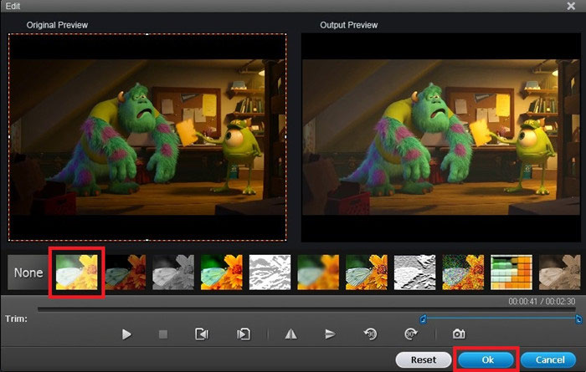The image size is (586, 372).
Task: Set trim end point with bracket icon
Action: coord(244,334)
